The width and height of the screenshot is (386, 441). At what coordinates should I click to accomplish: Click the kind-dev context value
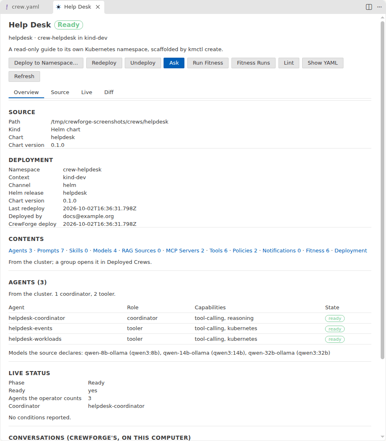[74, 178]
